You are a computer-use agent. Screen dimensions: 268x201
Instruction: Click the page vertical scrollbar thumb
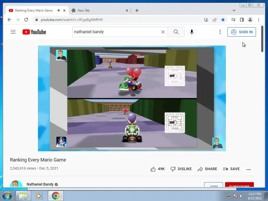point(262,39)
